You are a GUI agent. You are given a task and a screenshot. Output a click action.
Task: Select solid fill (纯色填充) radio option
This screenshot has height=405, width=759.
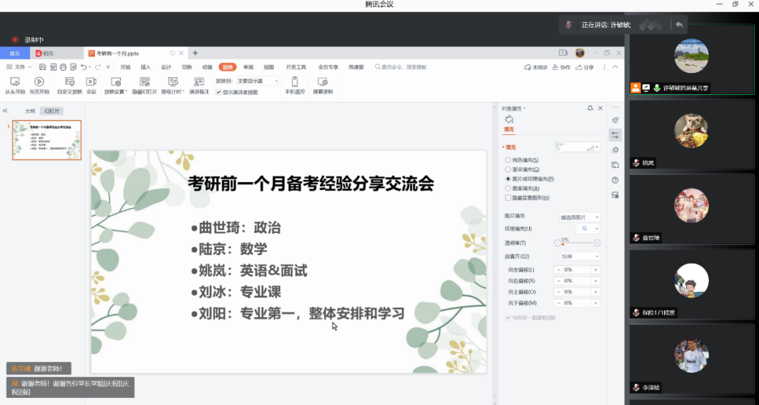[x=508, y=160]
